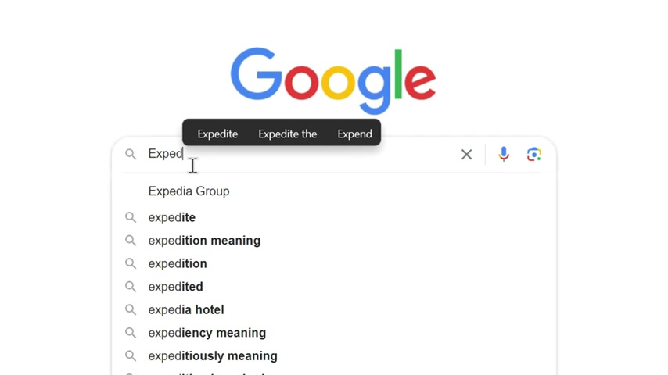Screen dimensions: 668x375
Task: Choose 'Expedite' text prediction chip
Action: [217, 134]
